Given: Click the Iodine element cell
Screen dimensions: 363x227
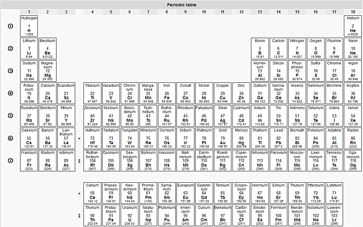Looking at the screenshot, I should tap(334, 116).
